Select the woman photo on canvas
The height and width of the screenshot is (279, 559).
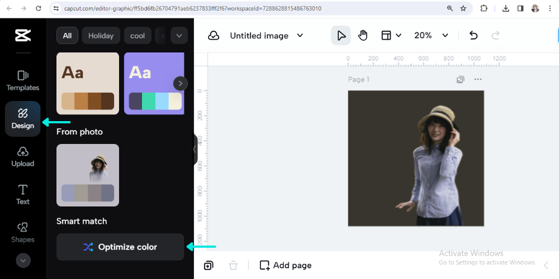430,166
